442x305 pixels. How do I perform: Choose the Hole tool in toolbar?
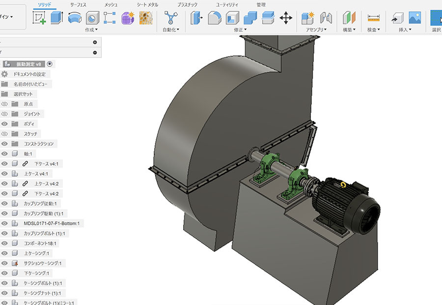92,18
